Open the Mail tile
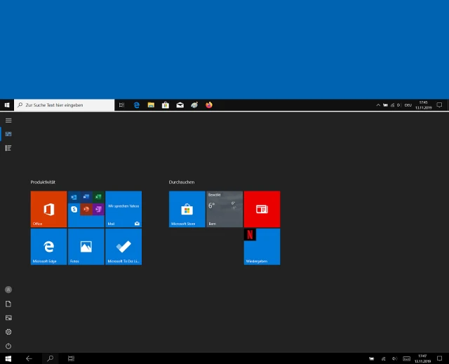This screenshot has height=364, width=449. [123, 209]
